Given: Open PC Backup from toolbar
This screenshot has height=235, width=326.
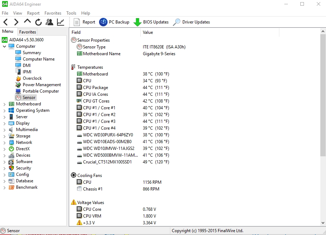Looking at the screenshot, I should [x=114, y=22].
